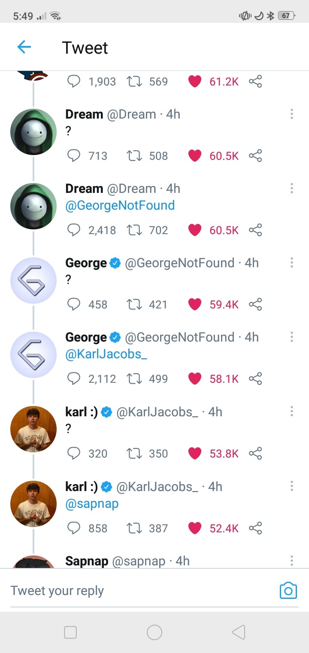
Task: Retweet Dream's @GeorgeNotFound tweet
Action: (135, 230)
